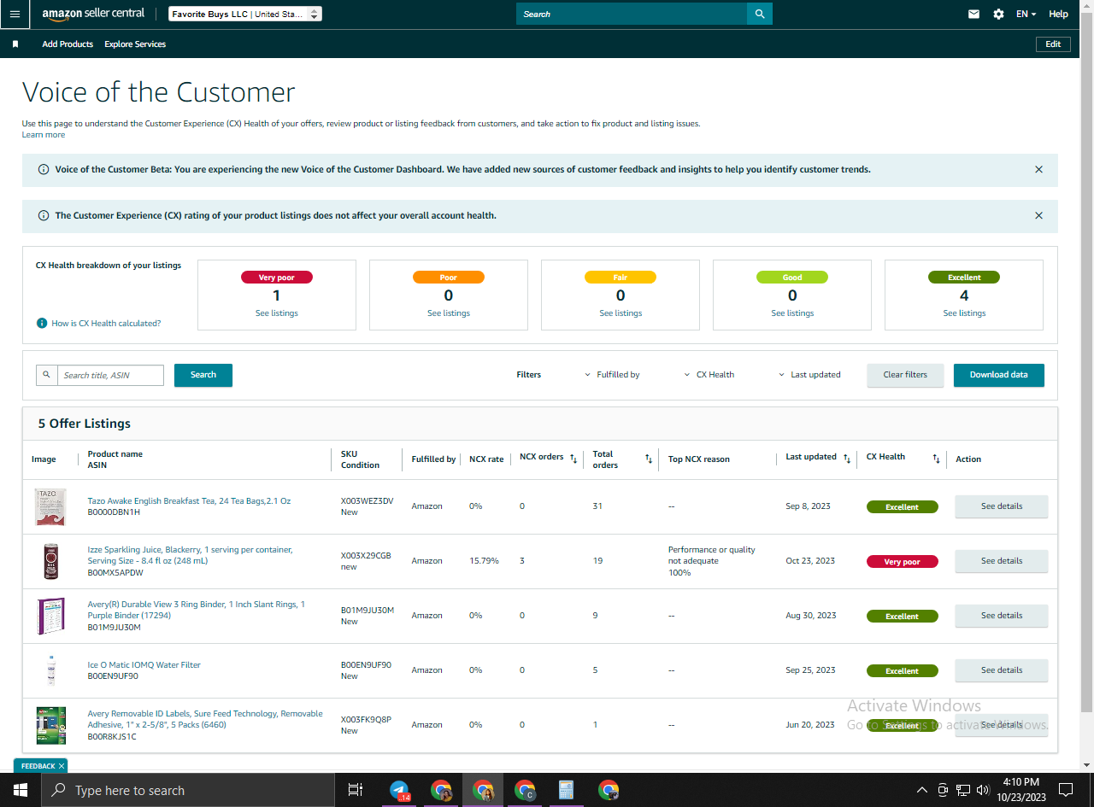
Task: Click the bookmark icon in the navigation bar
Action: [15, 44]
